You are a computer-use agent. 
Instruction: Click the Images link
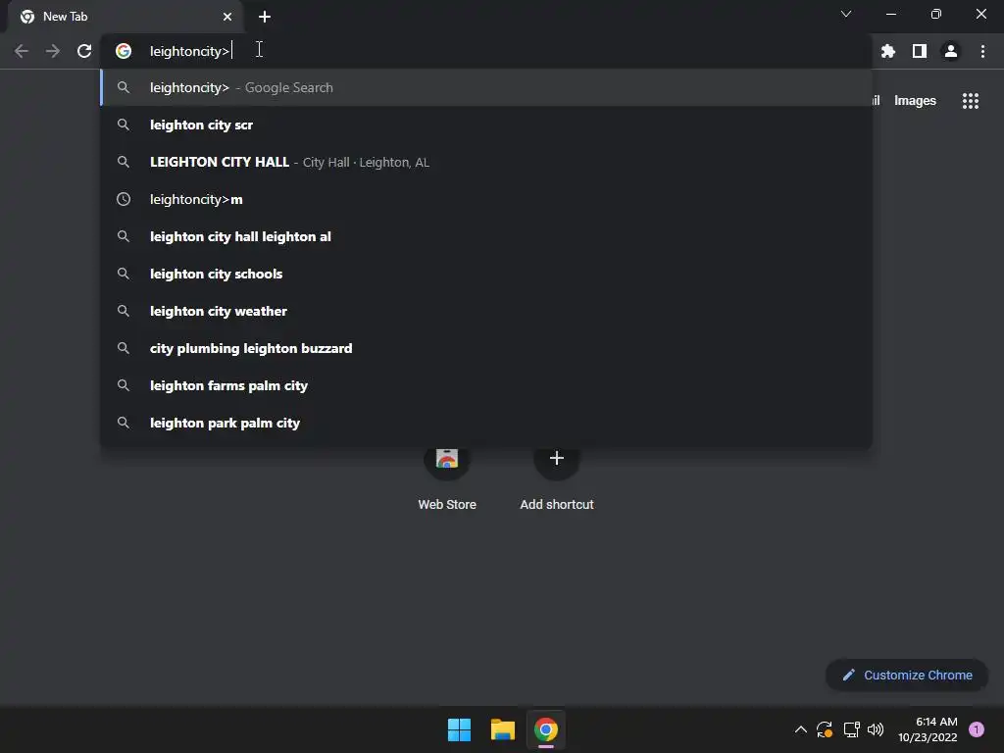[915, 101]
